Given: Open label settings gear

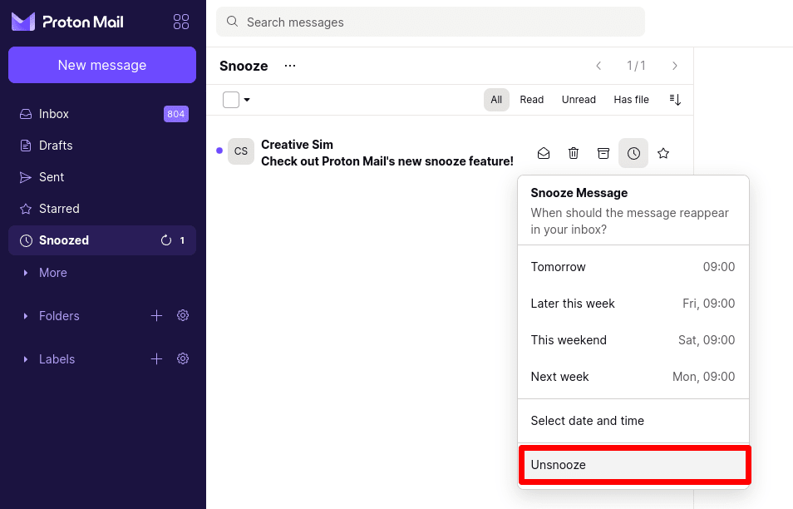Looking at the screenshot, I should [183, 358].
